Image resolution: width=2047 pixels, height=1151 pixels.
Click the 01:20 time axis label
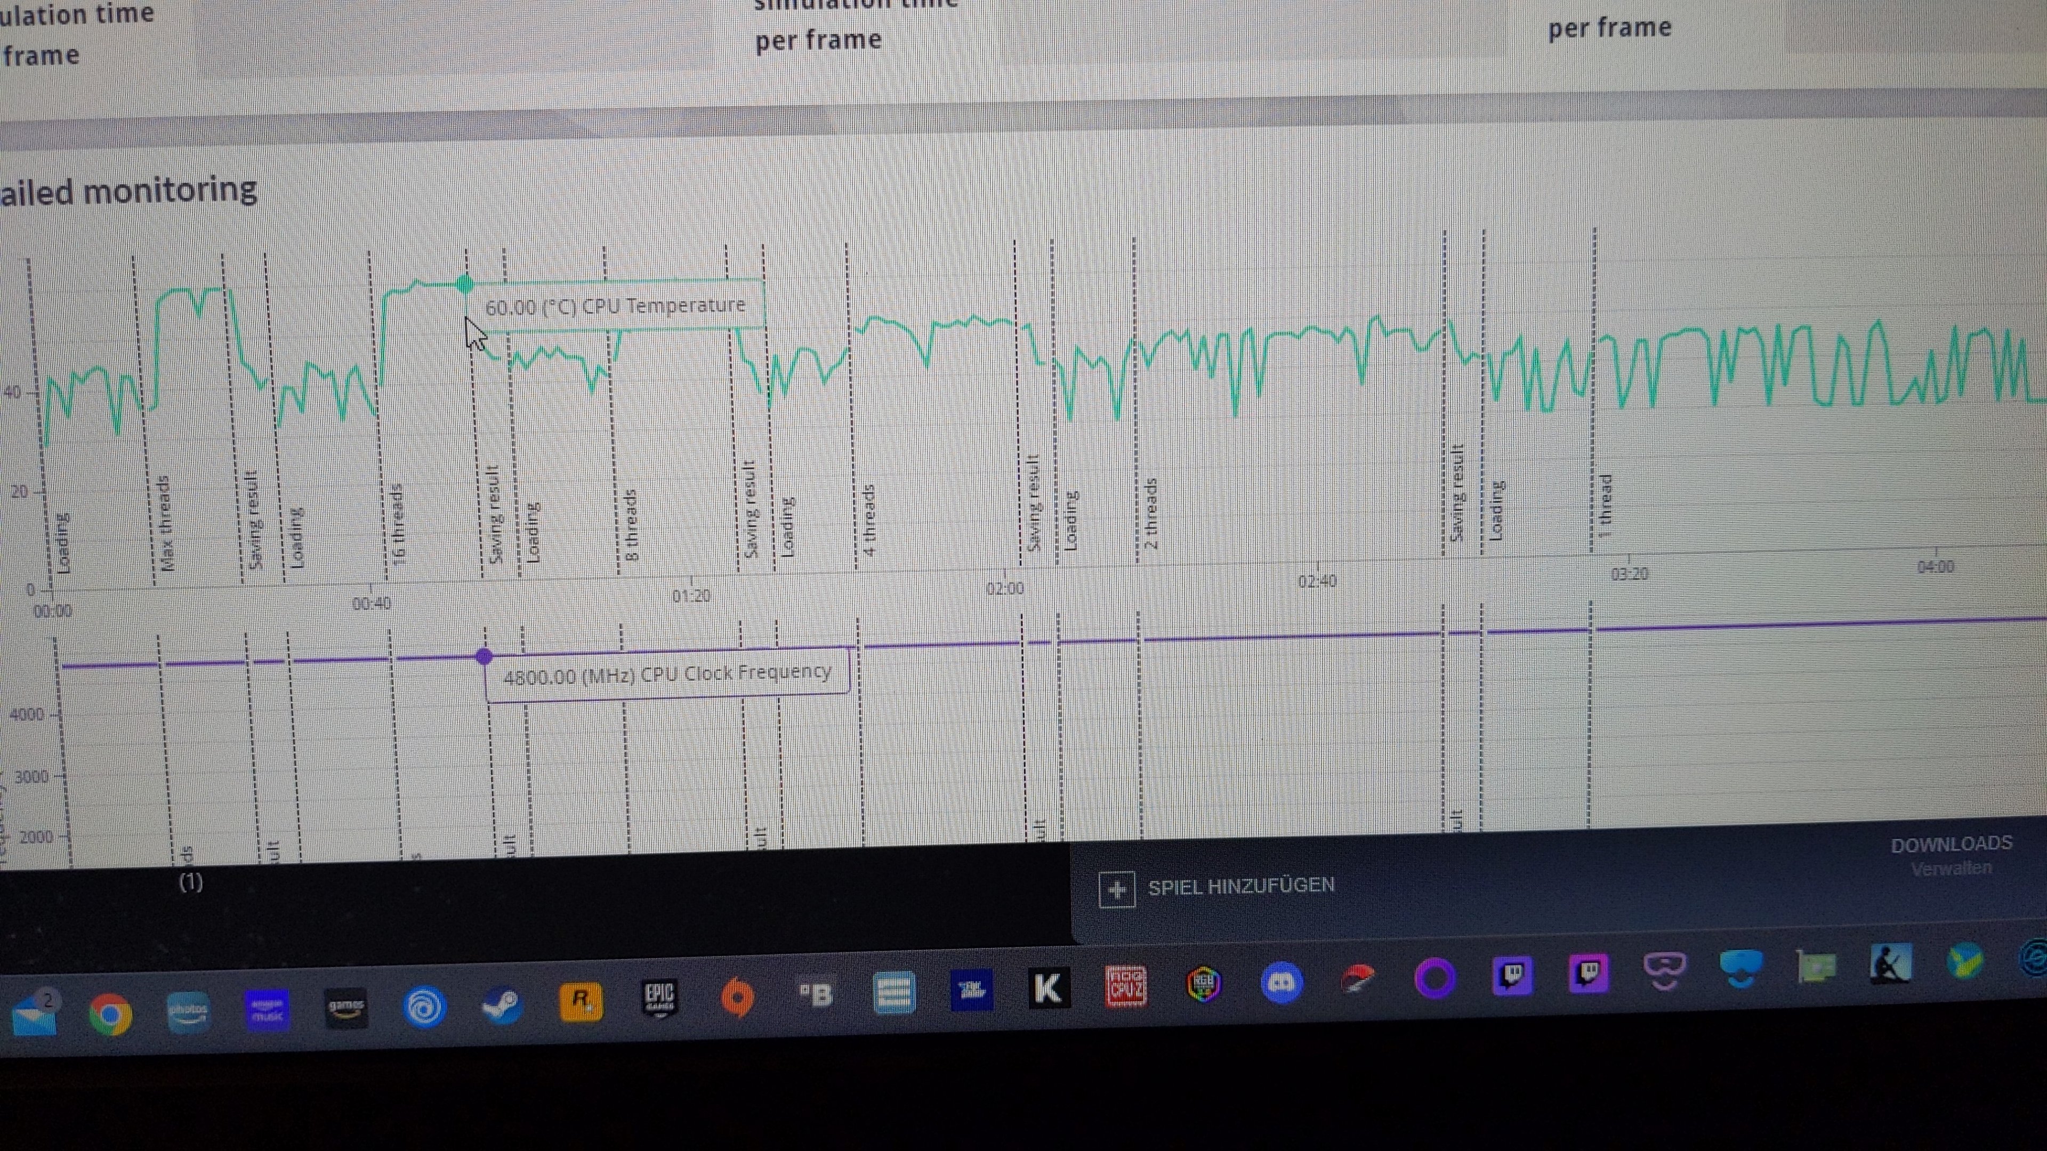coord(690,596)
